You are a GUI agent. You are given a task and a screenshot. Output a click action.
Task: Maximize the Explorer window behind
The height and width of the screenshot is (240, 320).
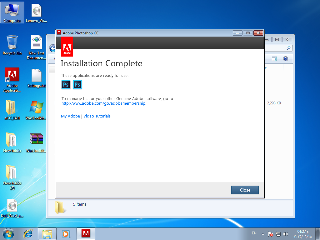click(277, 40)
